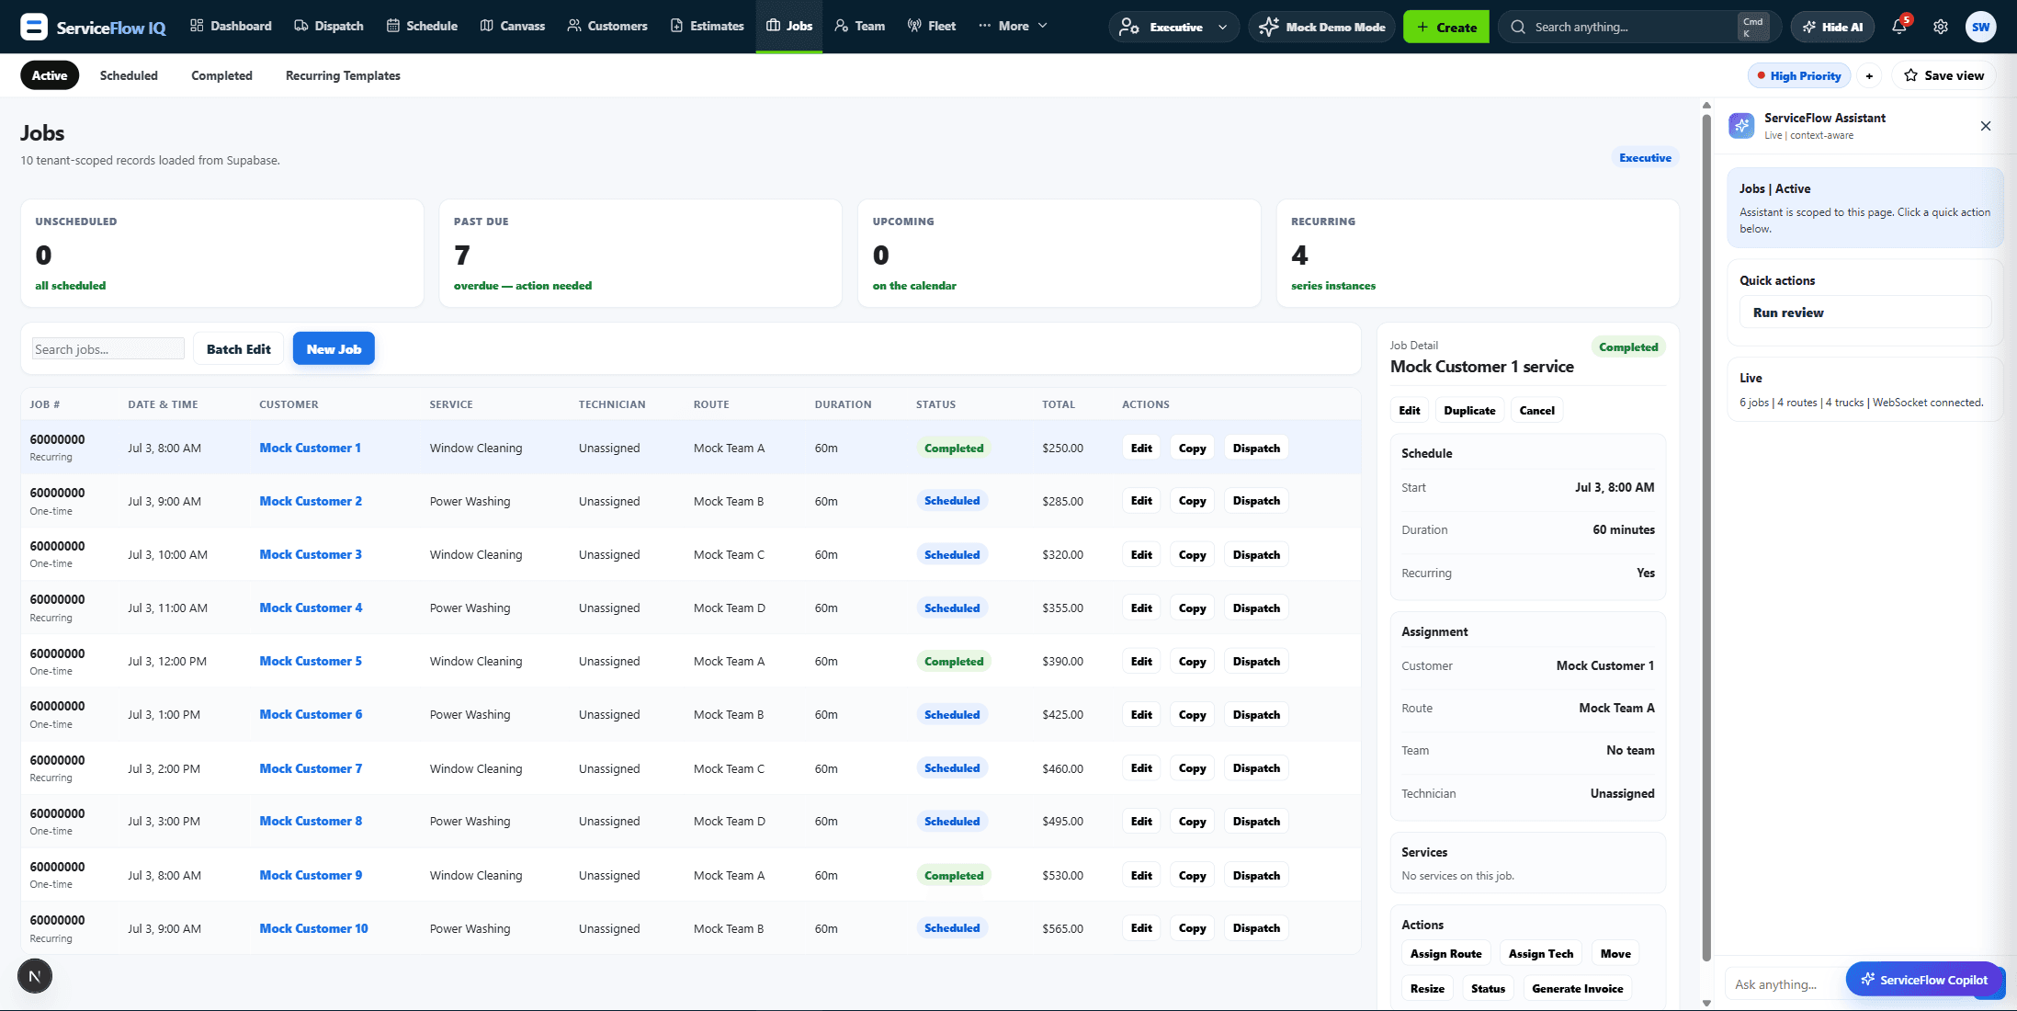Click the New Job button

tap(334, 349)
